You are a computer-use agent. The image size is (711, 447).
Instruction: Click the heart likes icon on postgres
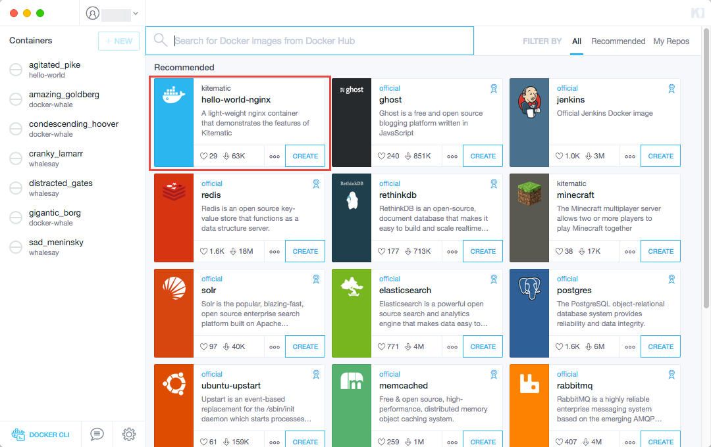click(x=559, y=346)
